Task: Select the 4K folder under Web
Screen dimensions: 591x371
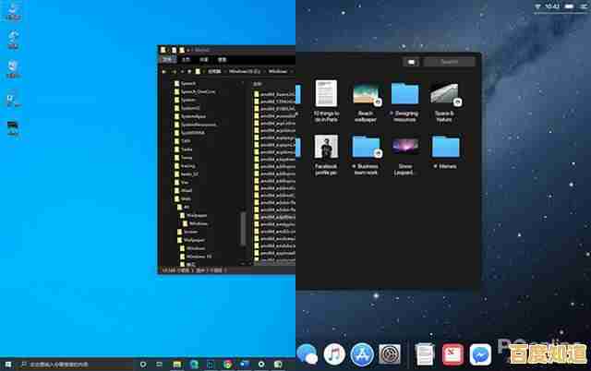Action: [183, 207]
